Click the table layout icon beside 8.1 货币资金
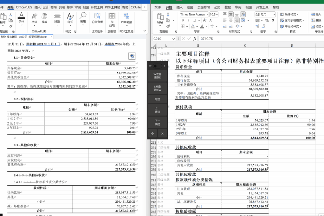 coord(132,56)
